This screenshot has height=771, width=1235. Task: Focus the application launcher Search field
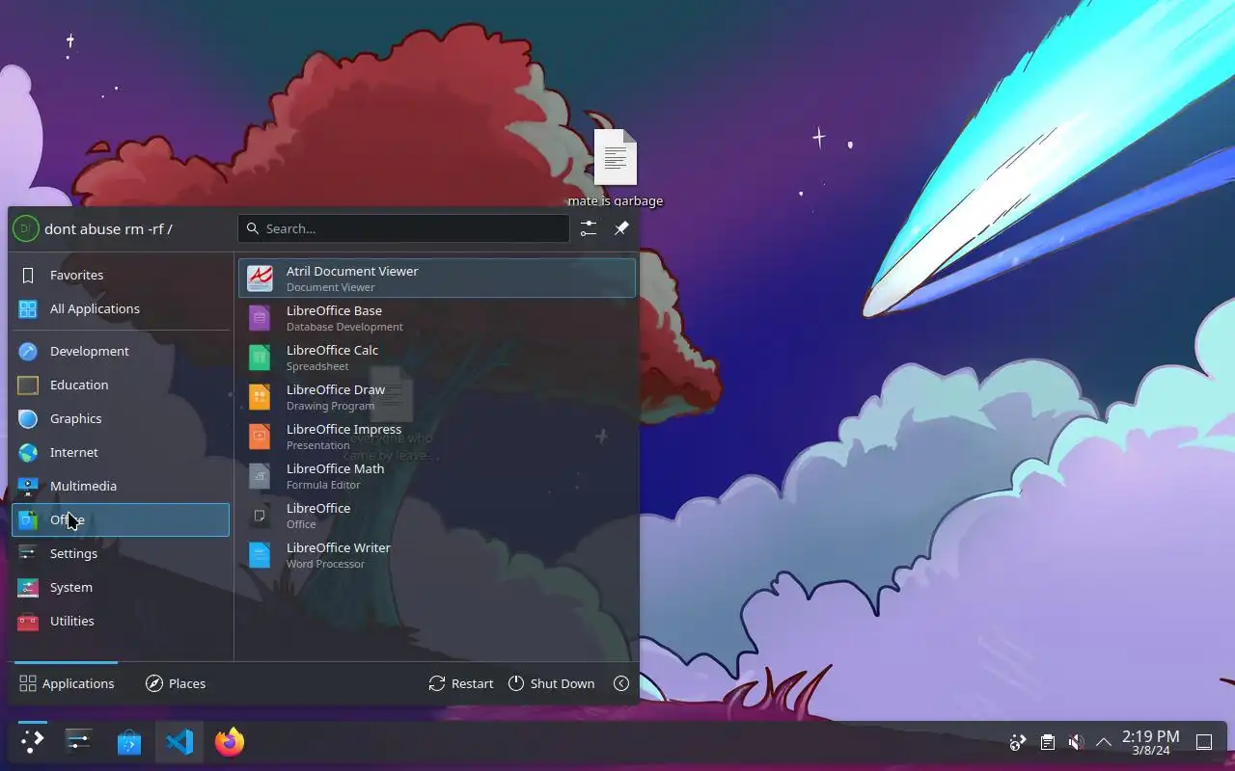tap(403, 228)
